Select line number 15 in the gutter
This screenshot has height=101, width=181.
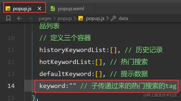pyautogui.click(x=11, y=98)
